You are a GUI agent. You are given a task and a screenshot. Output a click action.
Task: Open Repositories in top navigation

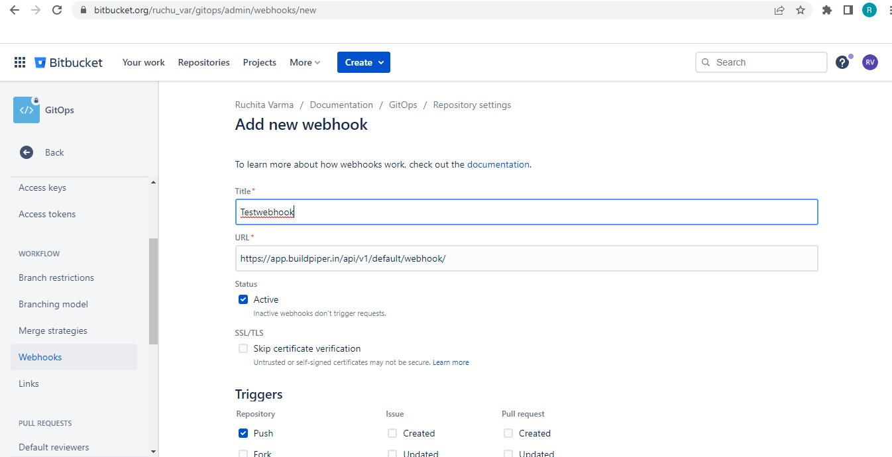pyautogui.click(x=204, y=62)
